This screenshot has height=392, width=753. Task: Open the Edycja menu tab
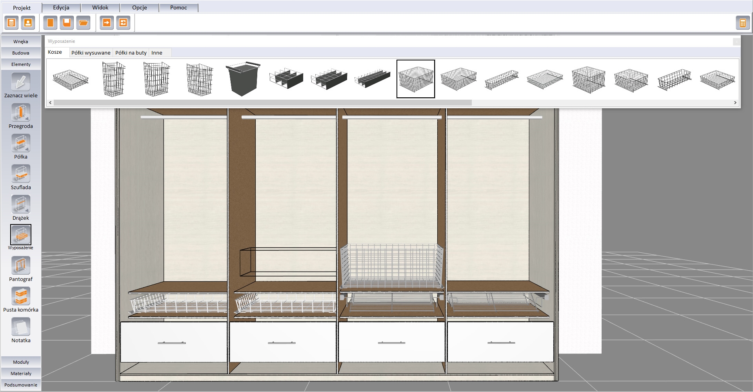pos(61,7)
